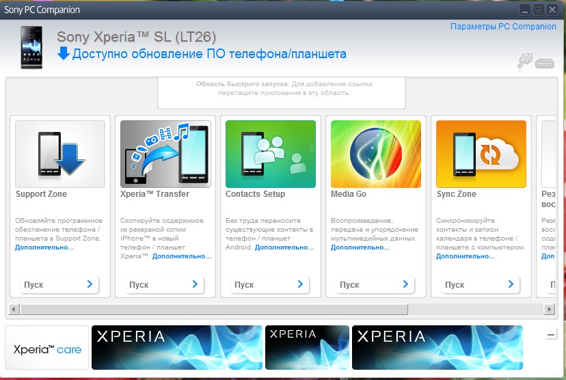The height and width of the screenshot is (380, 566).
Task: Start Contacts Setup with Пуск button
Action: tap(270, 284)
